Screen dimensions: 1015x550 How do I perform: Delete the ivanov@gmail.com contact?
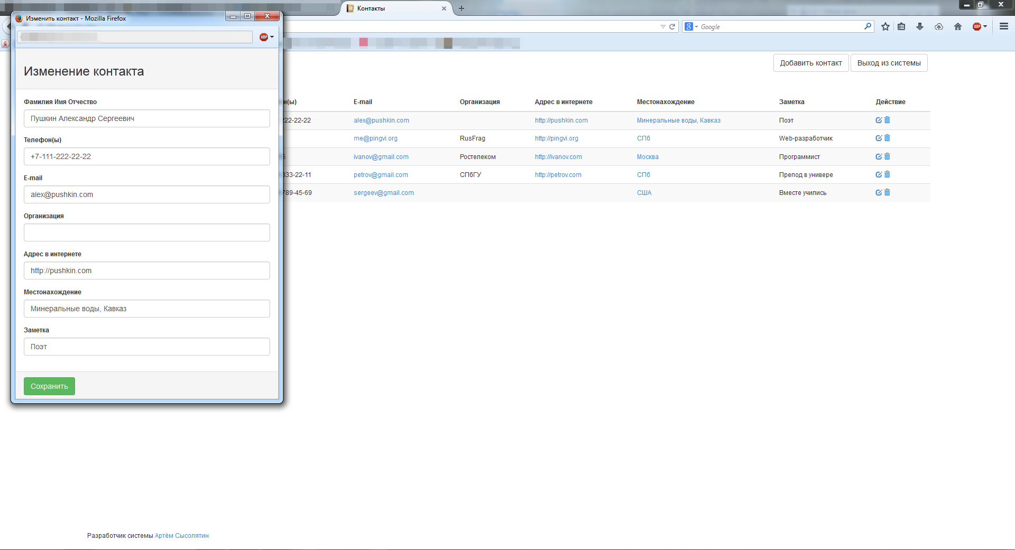[x=887, y=156]
